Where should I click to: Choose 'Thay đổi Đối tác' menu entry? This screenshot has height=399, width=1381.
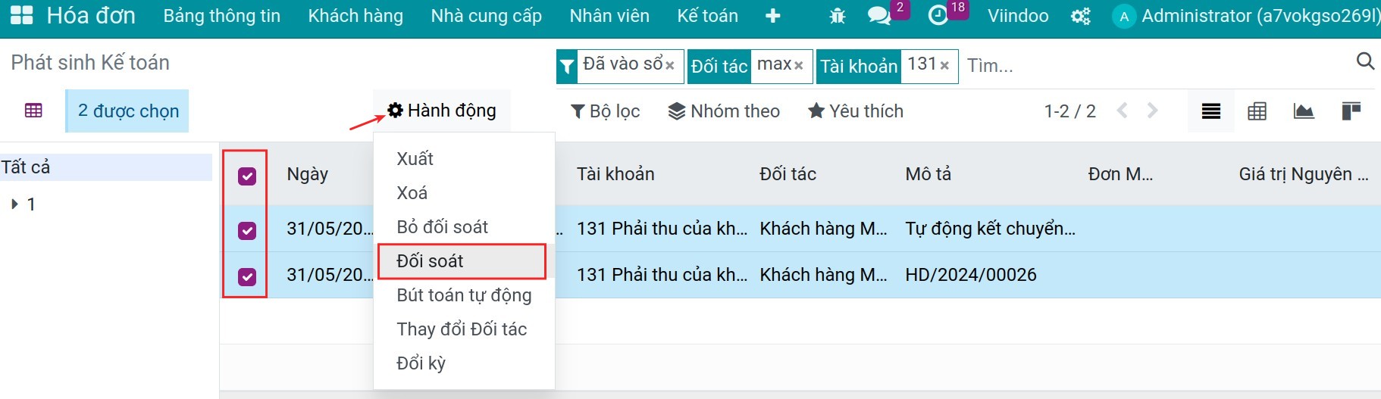coord(464,329)
